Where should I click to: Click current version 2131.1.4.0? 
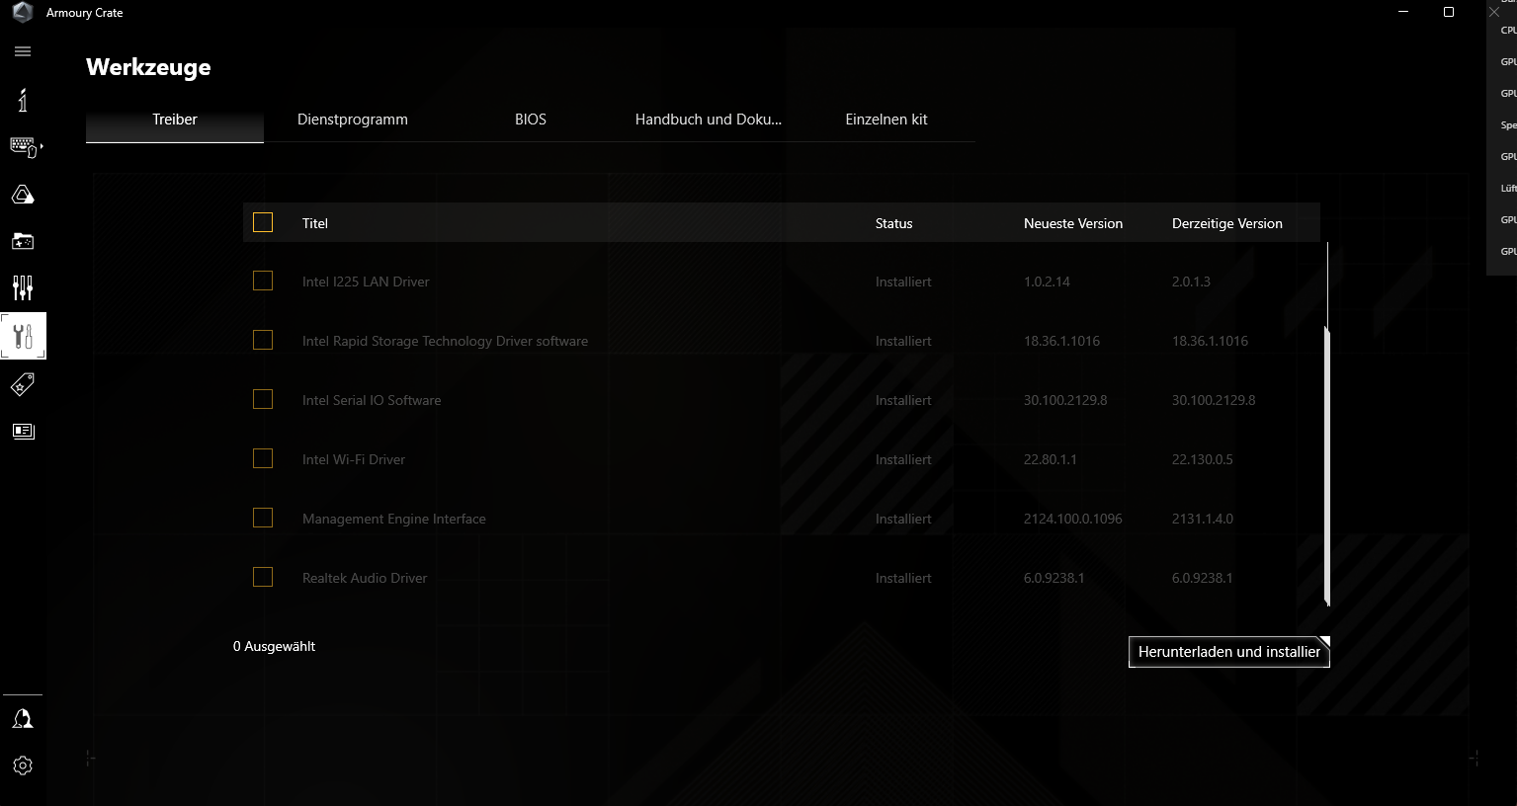click(1203, 519)
